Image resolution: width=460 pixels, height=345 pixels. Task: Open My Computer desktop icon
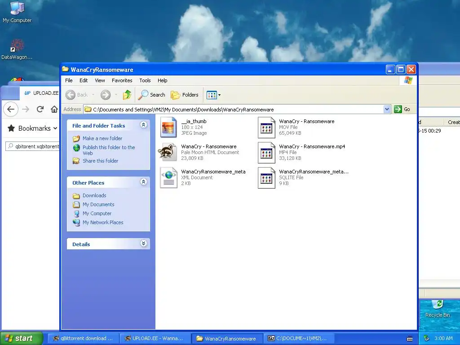[x=17, y=12]
